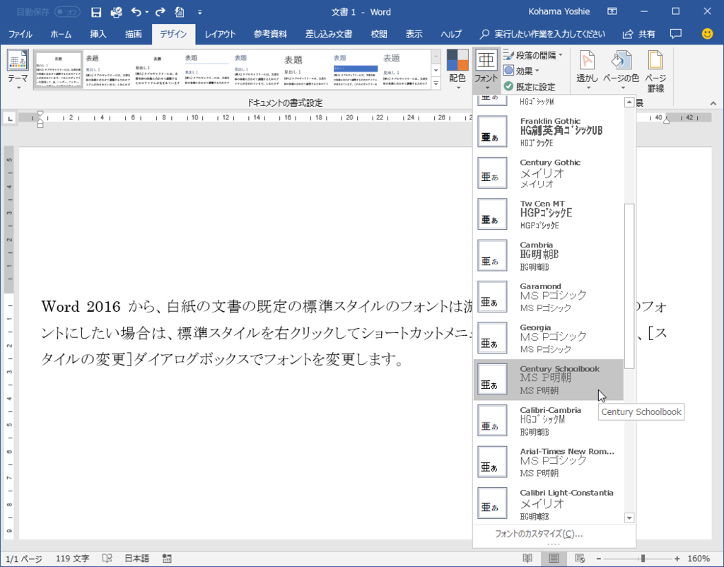The height and width of the screenshot is (567, 724).
Task: Click Customize Fonts (フォントのカスタマイズ)
Action: 538,534
